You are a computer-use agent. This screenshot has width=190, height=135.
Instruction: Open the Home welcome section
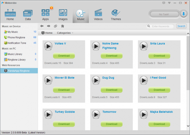10,15
